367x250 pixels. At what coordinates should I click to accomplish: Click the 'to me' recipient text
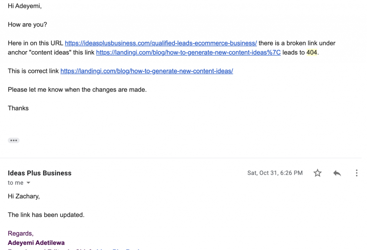coord(15,183)
